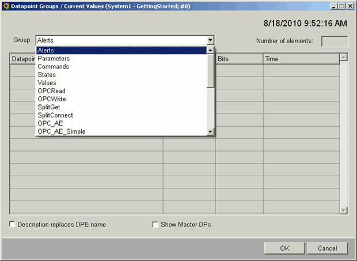Choose OPC_AE_Simple from the list
This screenshot has height=261, width=357.
click(x=62, y=131)
